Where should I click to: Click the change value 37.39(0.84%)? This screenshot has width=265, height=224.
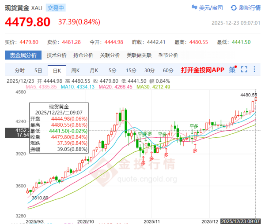pyautogui.click(x=79, y=22)
